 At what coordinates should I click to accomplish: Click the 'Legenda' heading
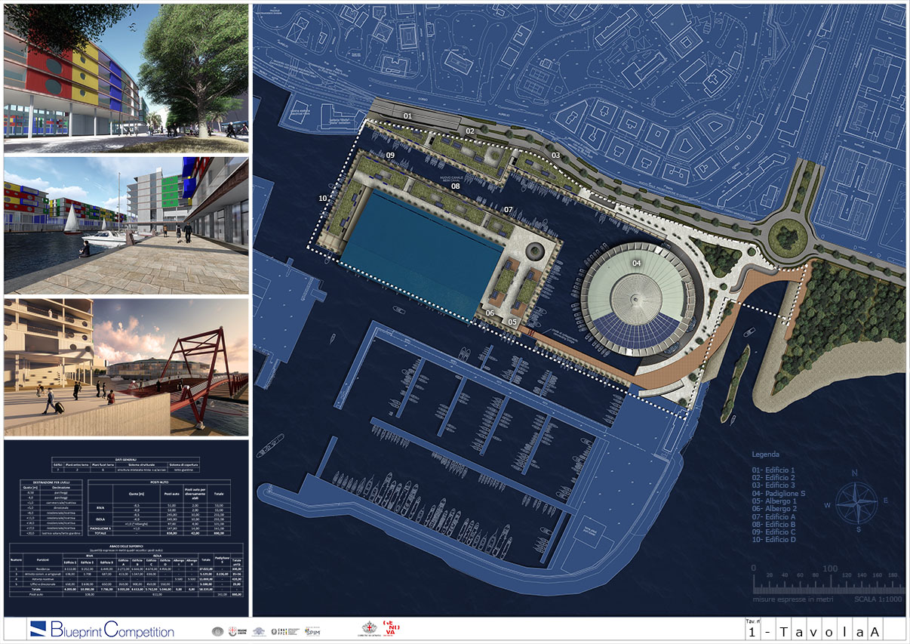pos(766,454)
